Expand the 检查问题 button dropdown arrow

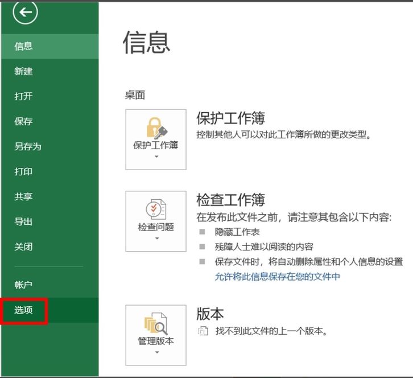[x=157, y=239]
